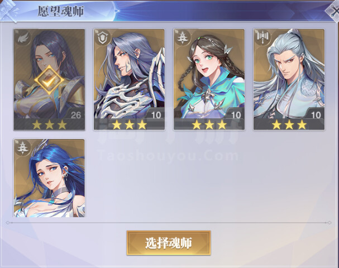Click the three stars under braided girl card

(x=209, y=125)
